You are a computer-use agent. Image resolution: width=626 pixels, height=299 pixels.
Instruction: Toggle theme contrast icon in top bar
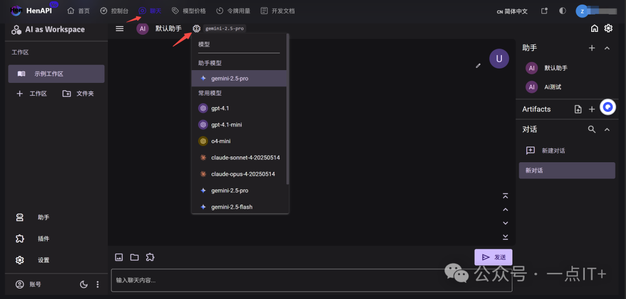(x=562, y=11)
